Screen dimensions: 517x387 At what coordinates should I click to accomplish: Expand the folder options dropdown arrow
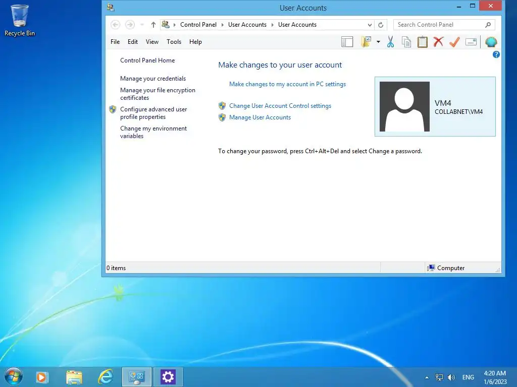click(x=378, y=42)
